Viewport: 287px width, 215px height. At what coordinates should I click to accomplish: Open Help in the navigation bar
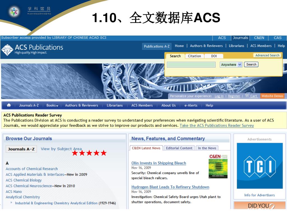pos(209,105)
